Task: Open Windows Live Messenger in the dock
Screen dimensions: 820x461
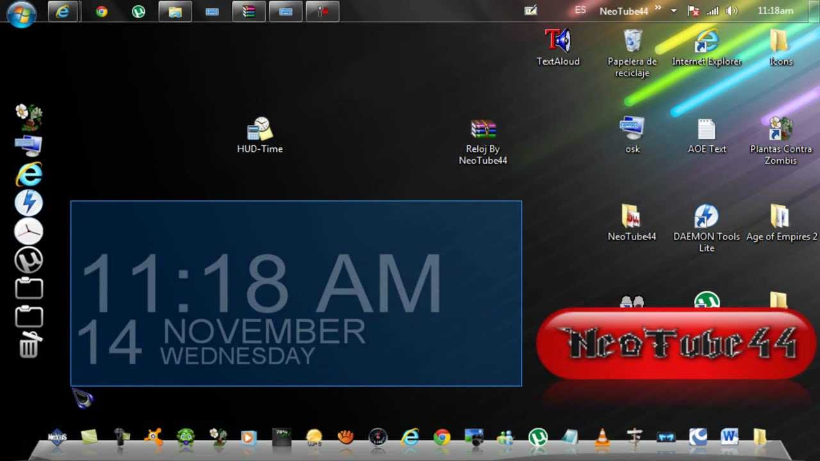Action: [505, 437]
